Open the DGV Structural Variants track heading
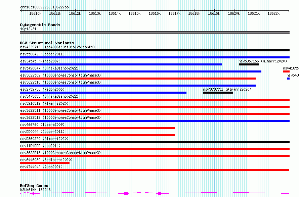This screenshot has height=197, width=299. [47, 43]
